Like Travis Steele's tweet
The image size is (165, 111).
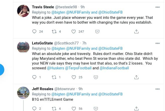74,32
